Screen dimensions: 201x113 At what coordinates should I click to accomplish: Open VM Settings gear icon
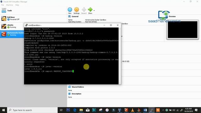(x=77, y=10)
